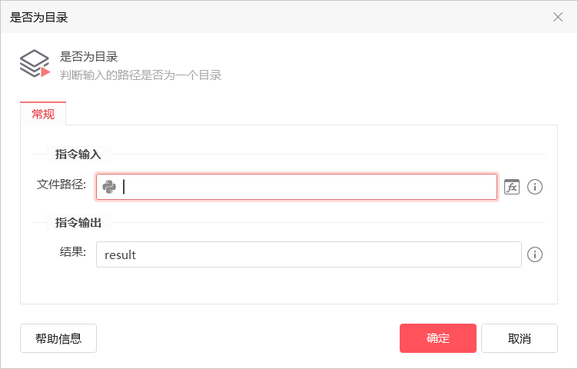Viewport: 578px width, 369px height.
Task: Switch to the 常规 tab
Action: pyautogui.click(x=43, y=114)
